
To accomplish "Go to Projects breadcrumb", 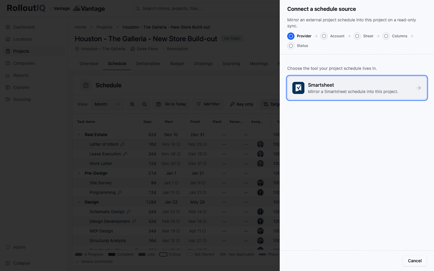I will (x=104, y=27).
